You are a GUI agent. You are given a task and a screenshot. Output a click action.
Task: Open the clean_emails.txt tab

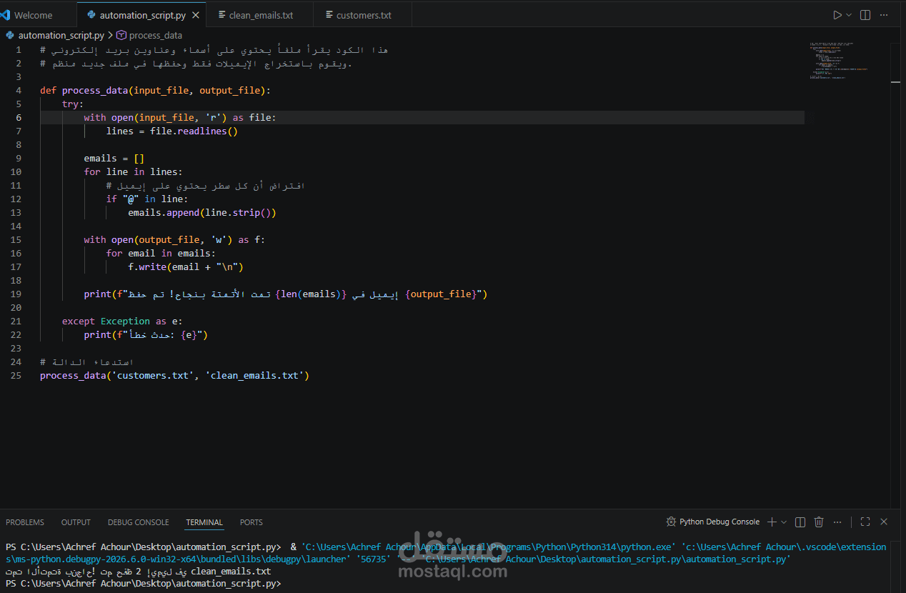point(261,15)
